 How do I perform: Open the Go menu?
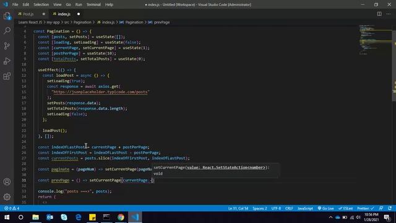(x=69, y=4)
